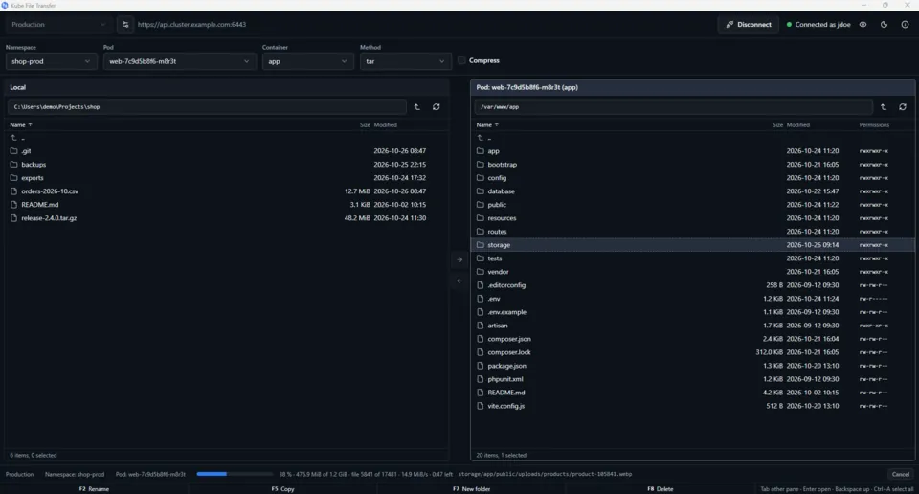Select the backups folder icon
Viewport: 919px width, 494px height.
click(13, 165)
